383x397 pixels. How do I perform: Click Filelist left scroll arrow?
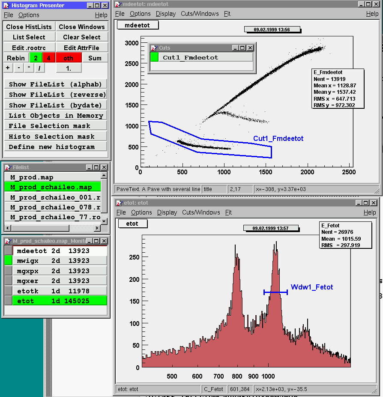[8, 227]
